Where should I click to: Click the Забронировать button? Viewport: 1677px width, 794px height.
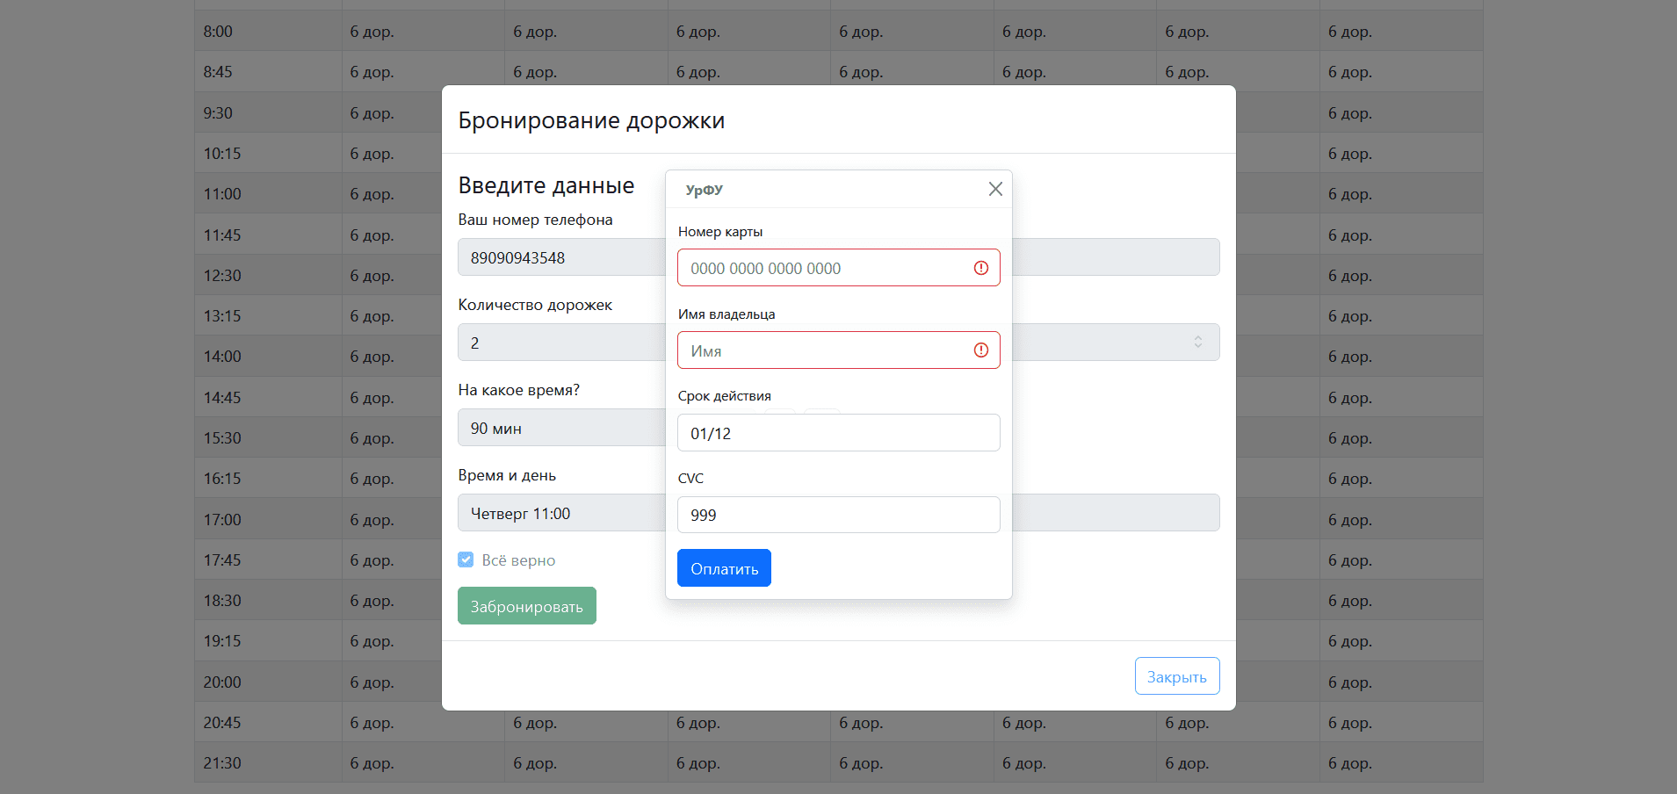click(526, 606)
